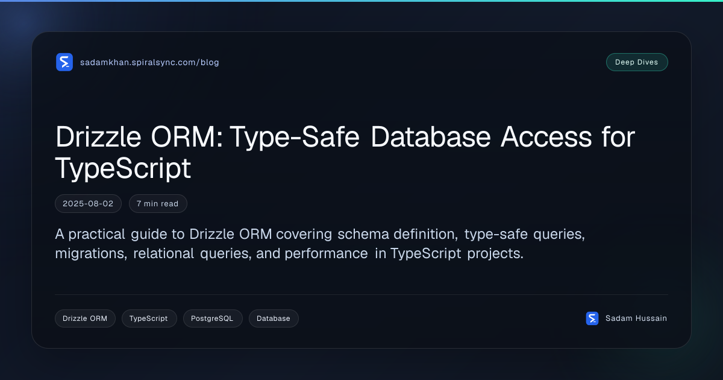
Task: Click the Drizzle ORM article title
Action: [345, 153]
